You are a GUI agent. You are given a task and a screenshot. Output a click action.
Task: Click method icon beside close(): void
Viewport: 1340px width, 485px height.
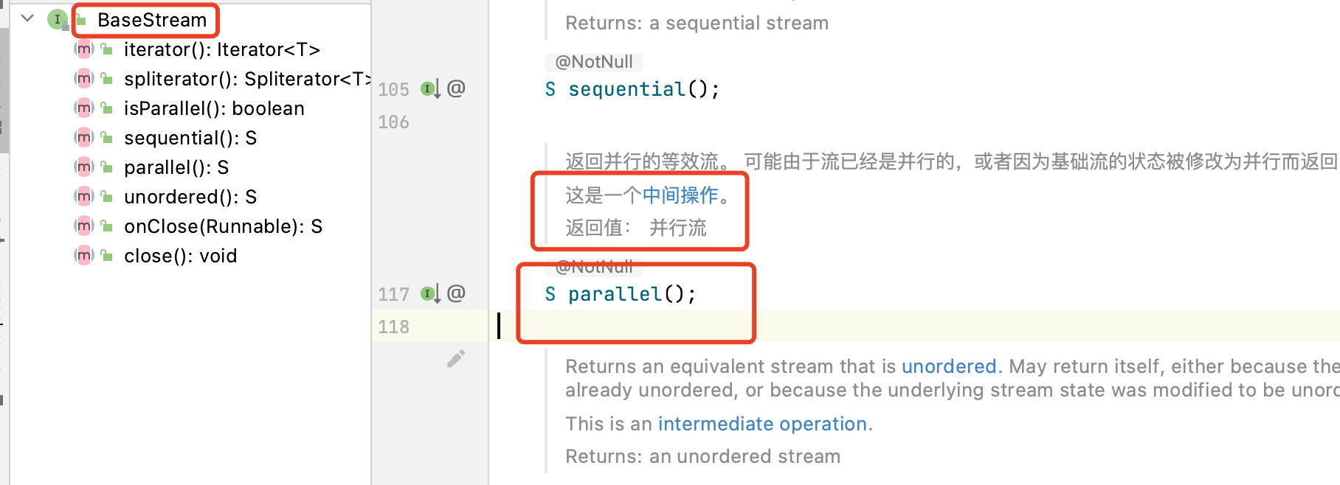tap(84, 256)
